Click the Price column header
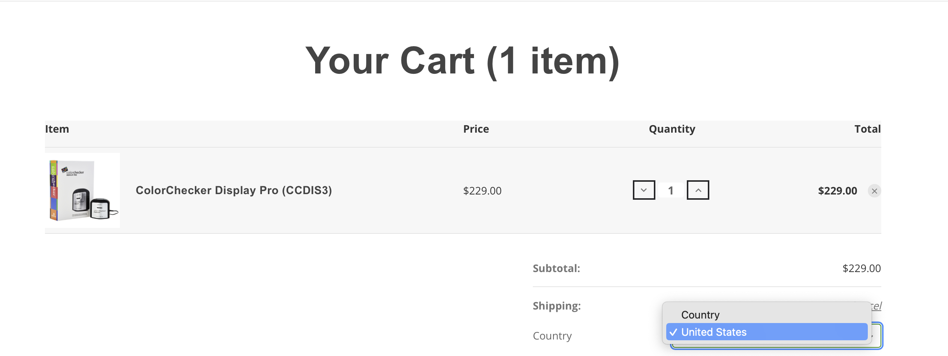Viewport: 948px width, 356px height. [476, 129]
